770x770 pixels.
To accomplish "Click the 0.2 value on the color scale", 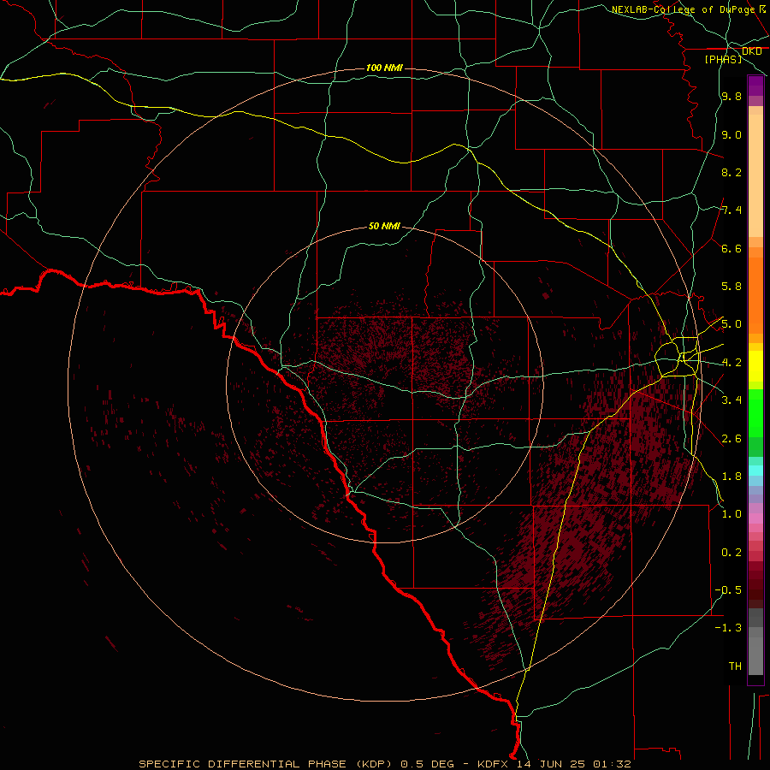I will [x=731, y=553].
